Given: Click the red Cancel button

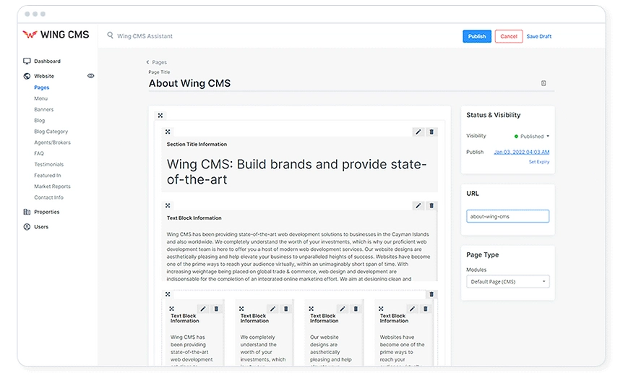Looking at the screenshot, I should [508, 36].
